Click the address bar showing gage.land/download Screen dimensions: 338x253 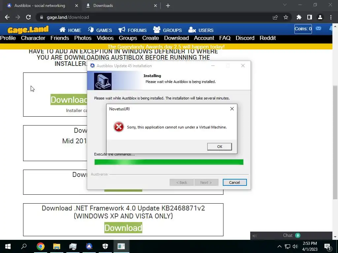(155, 17)
